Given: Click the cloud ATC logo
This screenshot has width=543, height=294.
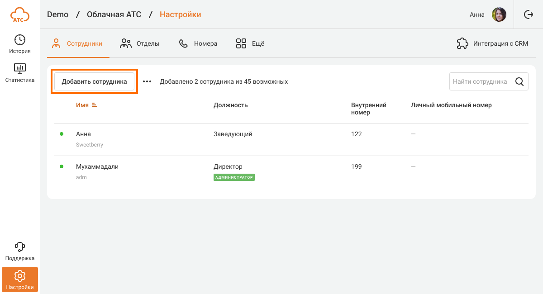Looking at the screenshot, I should pos(20,14).
